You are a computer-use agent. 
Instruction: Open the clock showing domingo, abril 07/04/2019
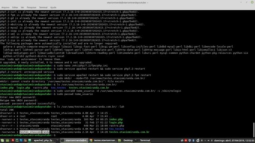[234, 141]
